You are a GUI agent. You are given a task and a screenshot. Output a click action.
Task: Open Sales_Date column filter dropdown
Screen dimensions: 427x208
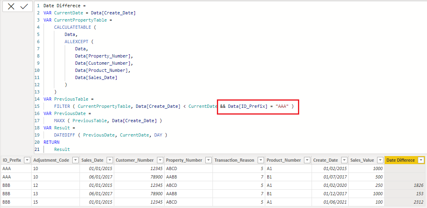[x=109, y=160]
